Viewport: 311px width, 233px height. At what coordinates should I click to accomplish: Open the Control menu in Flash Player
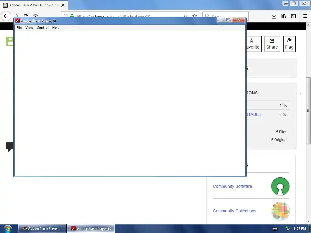click(43, 28)
